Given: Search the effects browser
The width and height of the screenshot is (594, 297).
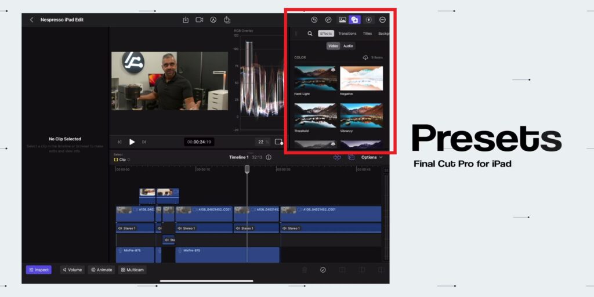Looking at the screenshot, I should [x=310, y=33].
